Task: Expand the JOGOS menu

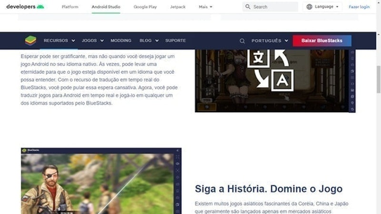Action: [92, 40]
